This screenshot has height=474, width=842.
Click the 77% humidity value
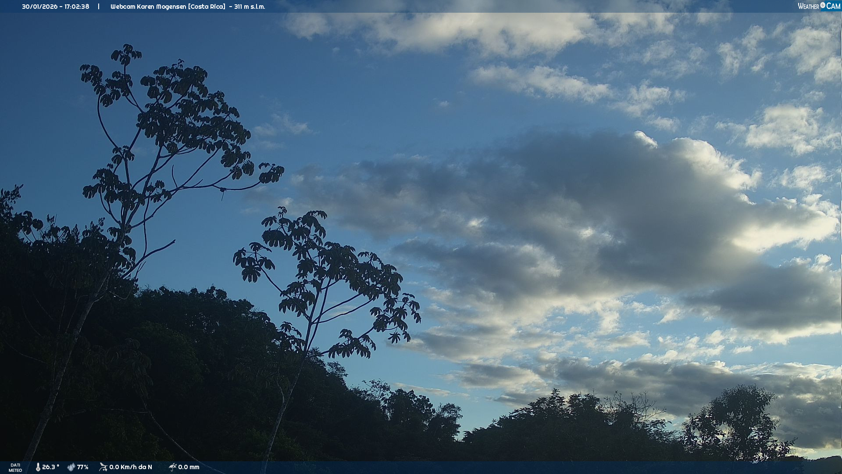(82, 467)
